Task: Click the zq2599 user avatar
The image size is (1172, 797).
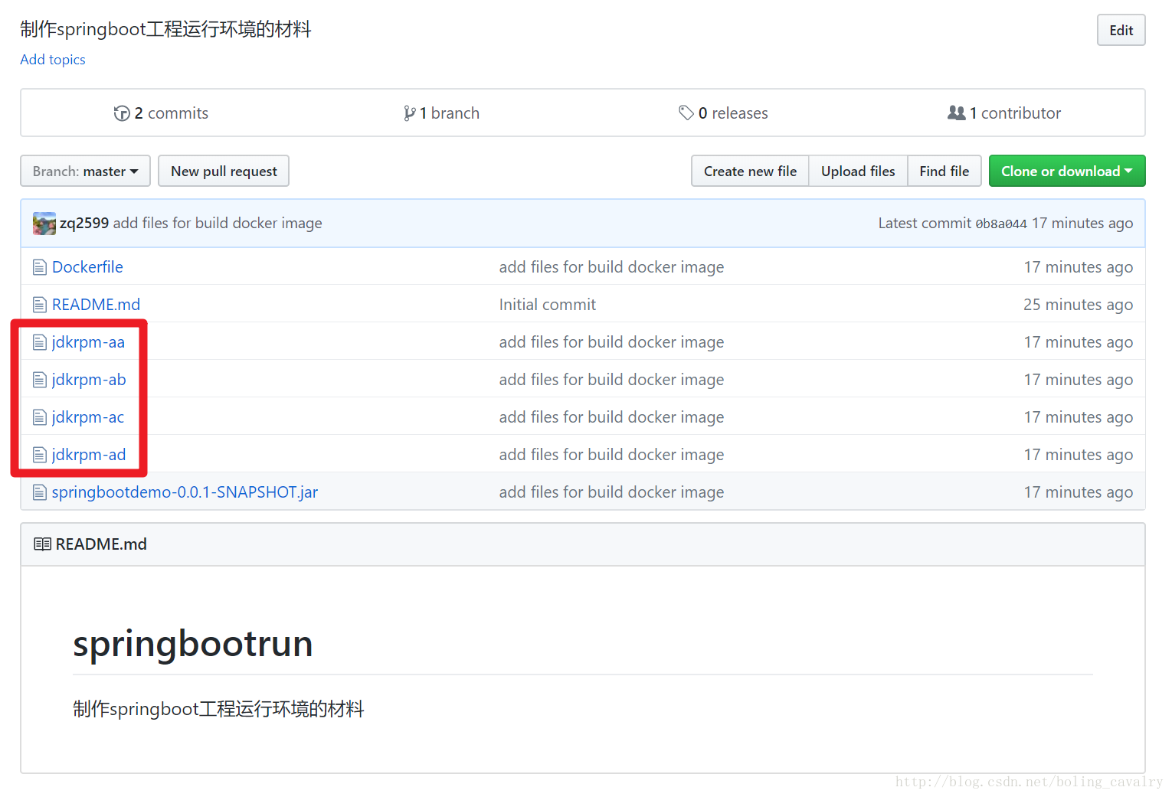Action: pyautogui.click(x=44, y=224)
